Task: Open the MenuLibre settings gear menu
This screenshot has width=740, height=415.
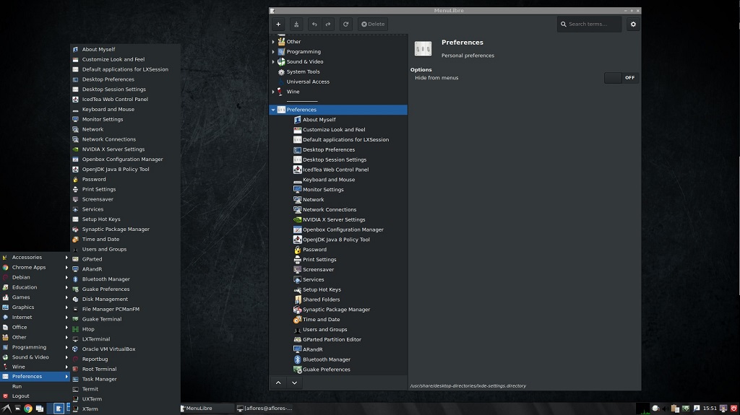Action: (633, 24)
